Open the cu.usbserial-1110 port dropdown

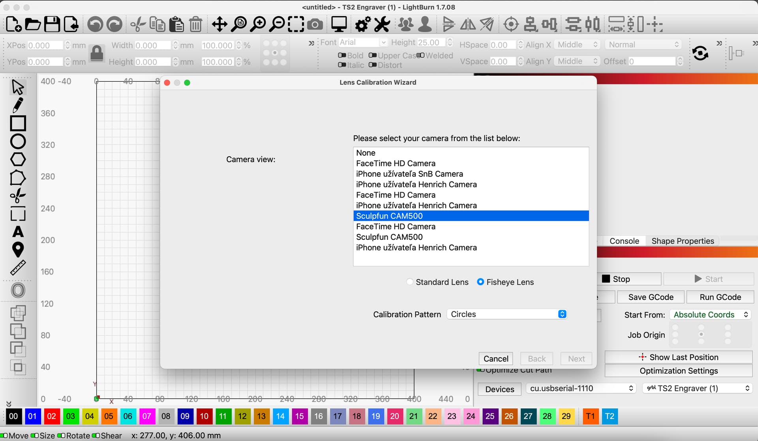[581, 389]
